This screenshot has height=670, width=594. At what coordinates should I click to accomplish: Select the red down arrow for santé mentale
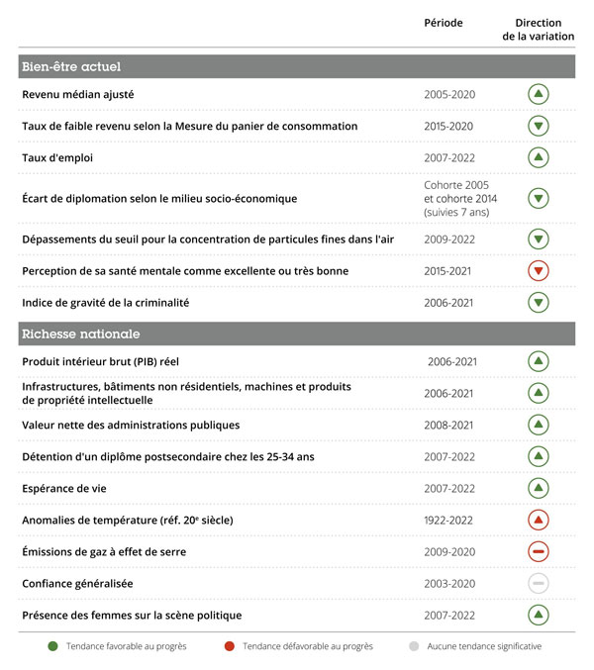pos(538,270)
